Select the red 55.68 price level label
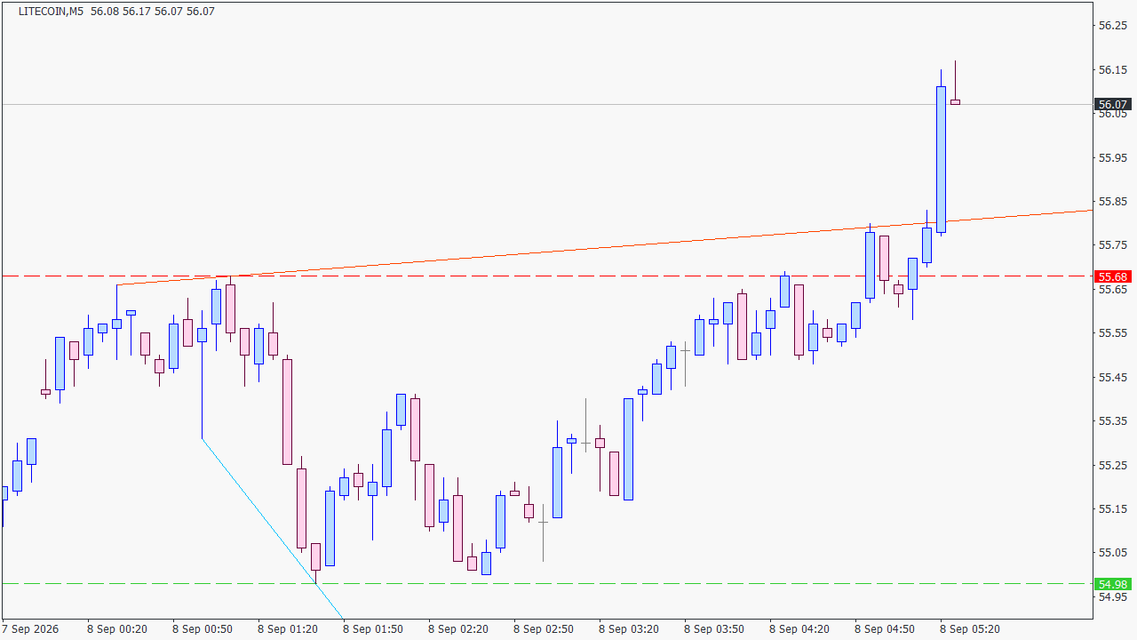Screen dimensions: 1137x640 click(1113, 276)
